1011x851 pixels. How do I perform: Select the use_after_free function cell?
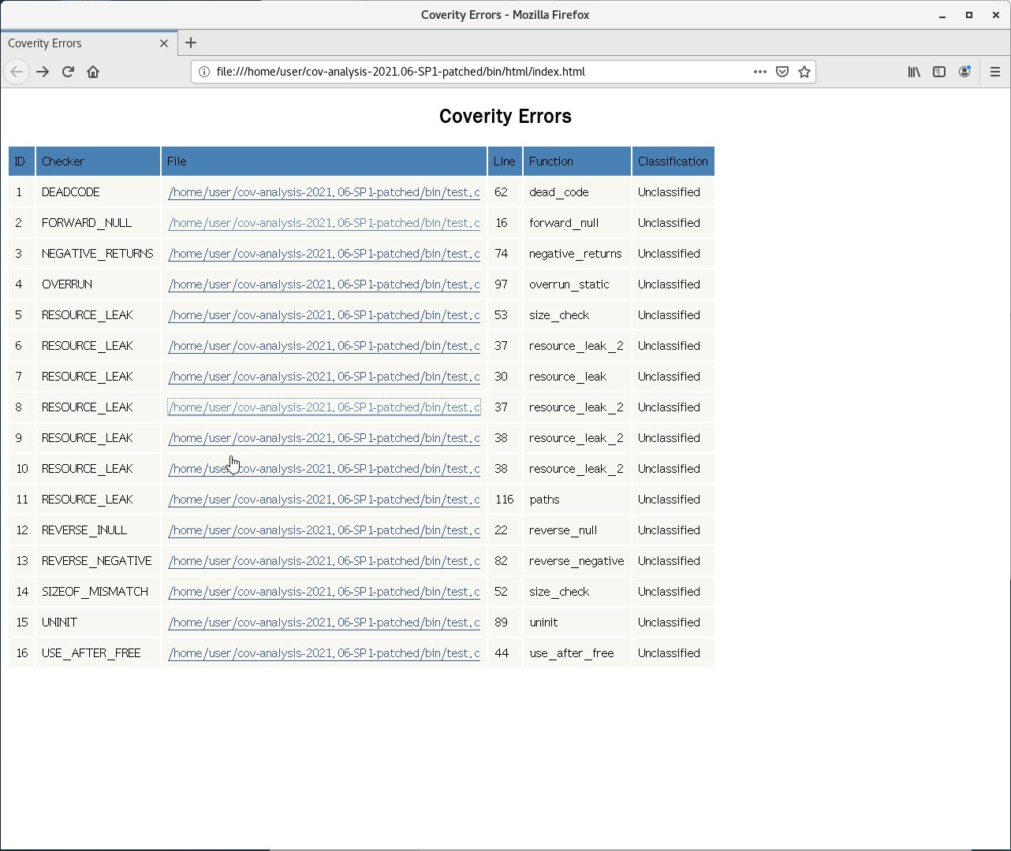pyautogui.click(x=577, y=653)
